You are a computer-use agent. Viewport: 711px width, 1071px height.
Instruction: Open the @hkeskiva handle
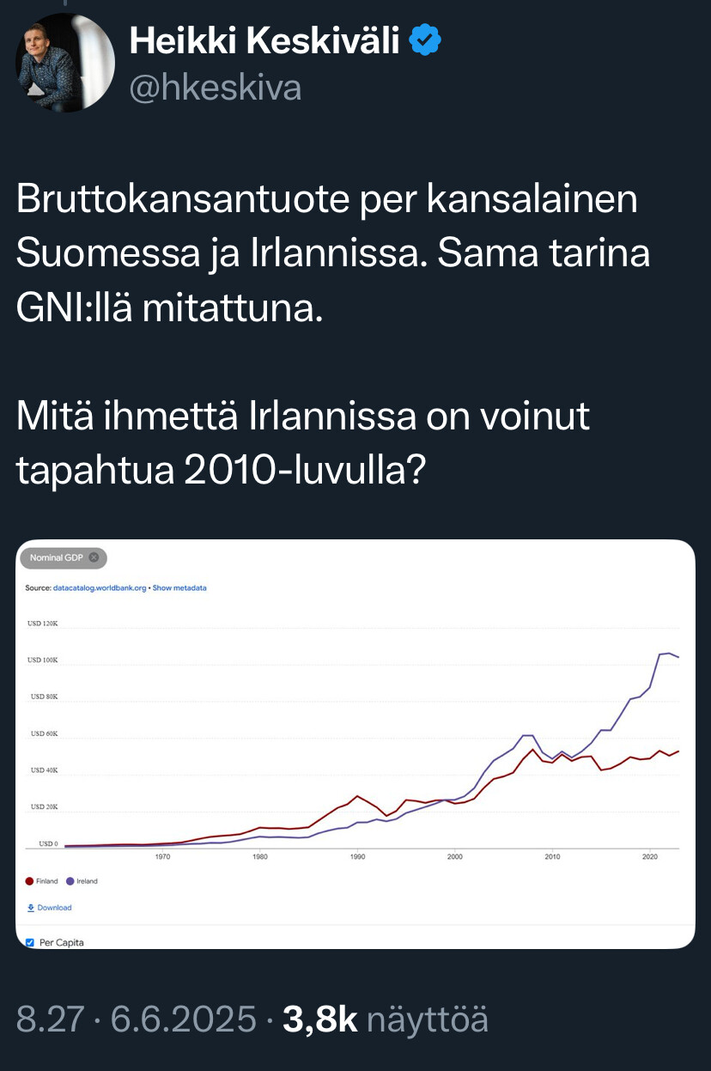point(216,87)
